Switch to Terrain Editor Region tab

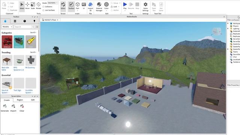20,100
